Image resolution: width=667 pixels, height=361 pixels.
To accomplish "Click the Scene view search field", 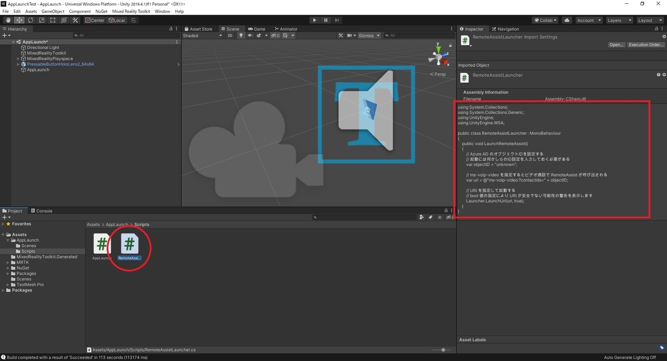I will click(418, 36).
